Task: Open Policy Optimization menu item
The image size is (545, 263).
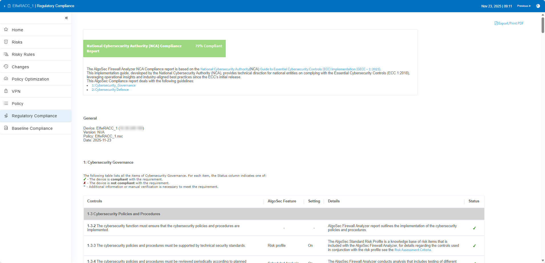Action: (x=30, y=79)
